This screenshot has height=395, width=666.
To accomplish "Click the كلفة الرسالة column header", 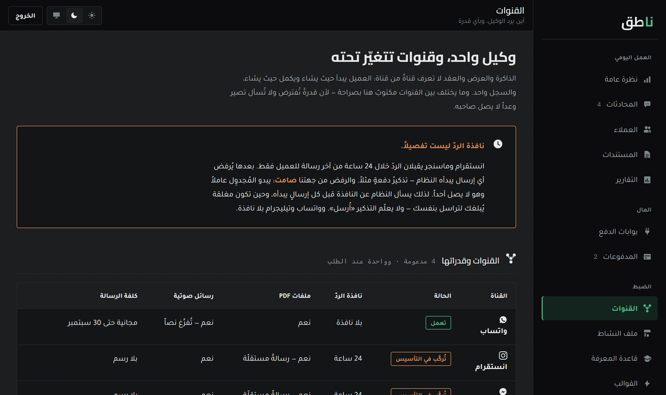I will 119,296.
